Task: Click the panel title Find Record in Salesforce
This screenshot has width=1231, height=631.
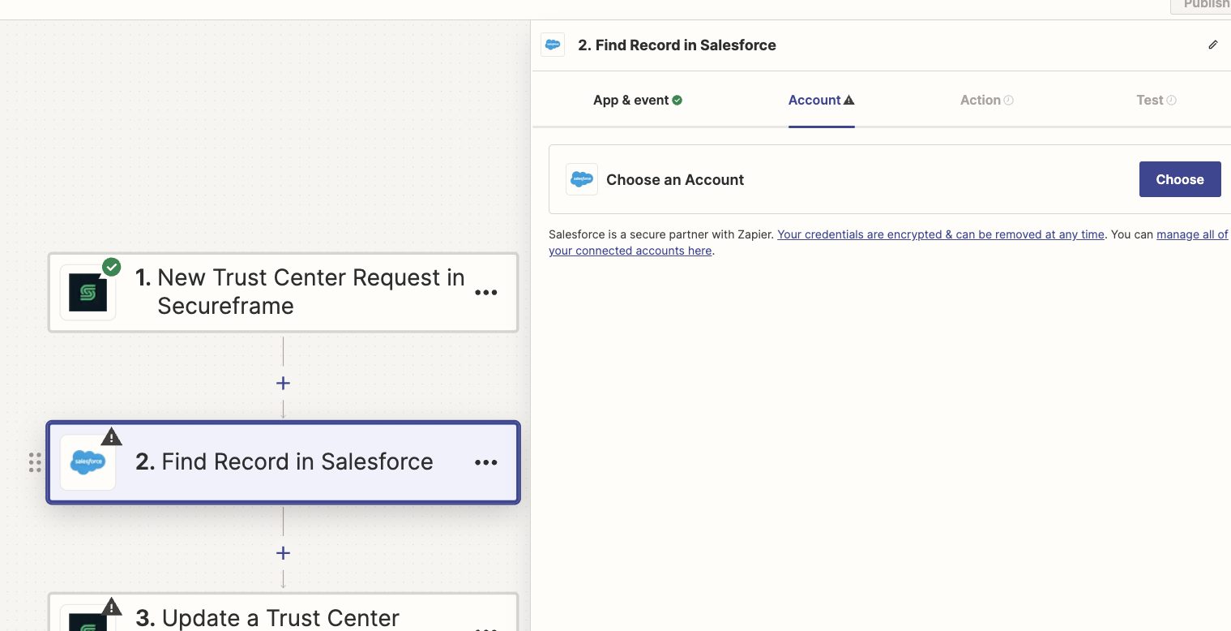Action: [677, 45]
